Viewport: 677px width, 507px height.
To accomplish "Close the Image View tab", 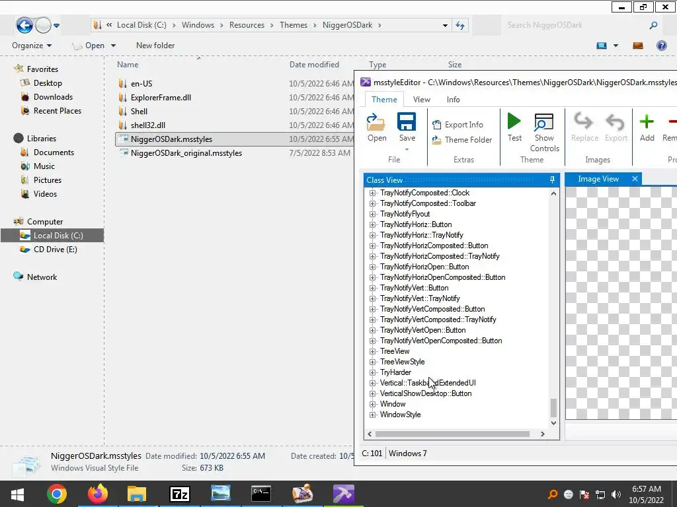I will coord(635,178).
